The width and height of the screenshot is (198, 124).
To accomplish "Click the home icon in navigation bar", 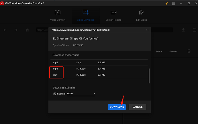I will (x=27, y=30).
